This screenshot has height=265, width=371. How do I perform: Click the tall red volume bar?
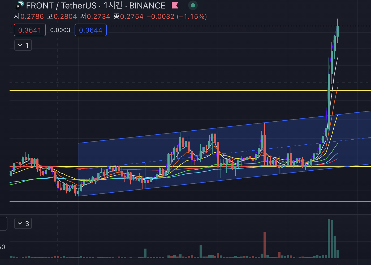coord(265,245)
